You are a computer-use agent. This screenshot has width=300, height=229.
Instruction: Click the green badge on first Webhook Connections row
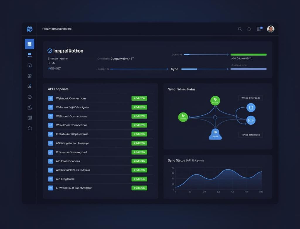(x=139, y=98)
